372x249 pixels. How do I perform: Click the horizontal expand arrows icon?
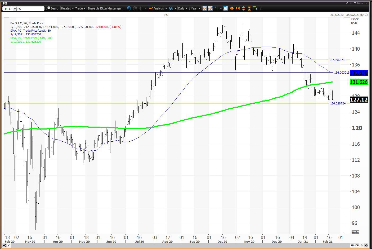232,8
